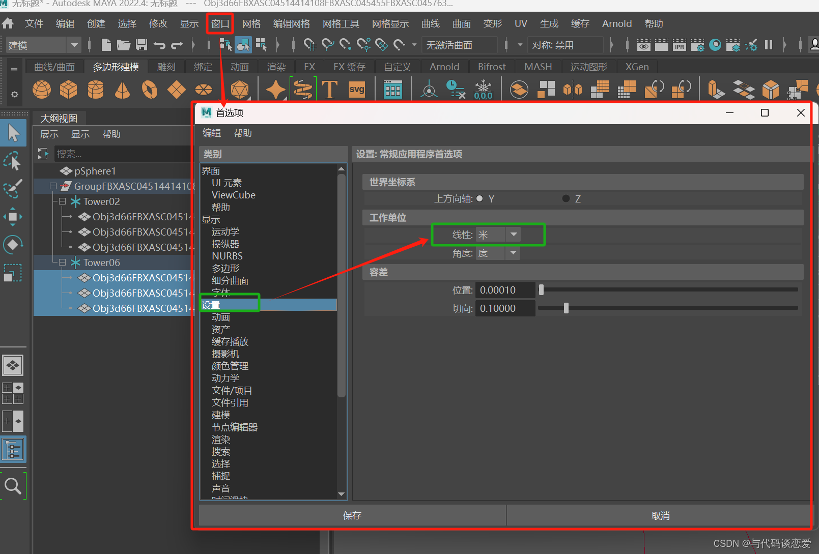
Task: Click the Home icon in menu bar
Action: [8, 23]
